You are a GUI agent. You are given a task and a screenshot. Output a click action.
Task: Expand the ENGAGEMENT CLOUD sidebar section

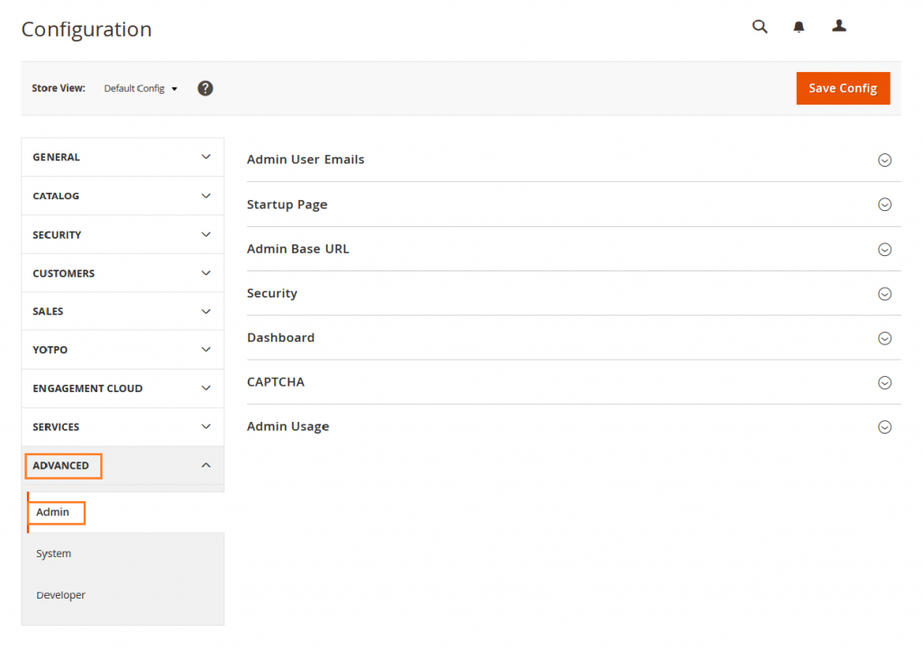click(x=87, y=389)
